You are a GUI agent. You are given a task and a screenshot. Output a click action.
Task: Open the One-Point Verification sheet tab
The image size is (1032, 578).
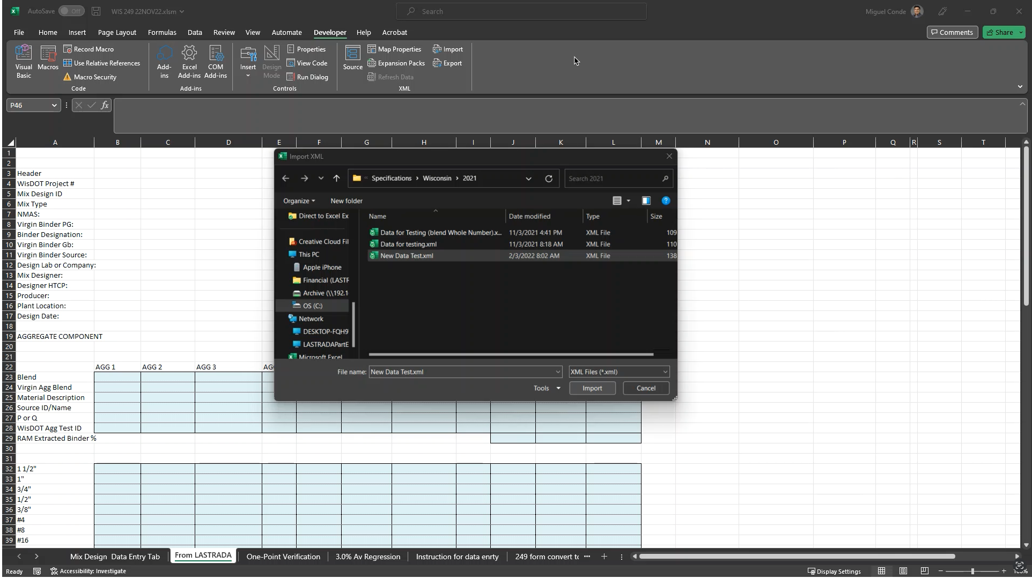click(283, 557)
